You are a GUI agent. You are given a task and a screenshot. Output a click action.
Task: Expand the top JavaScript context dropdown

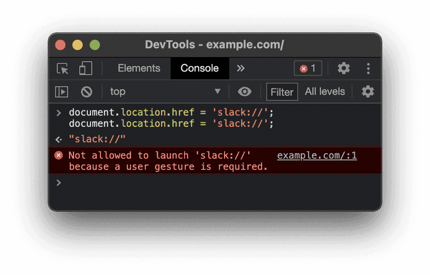click(166, 91)
